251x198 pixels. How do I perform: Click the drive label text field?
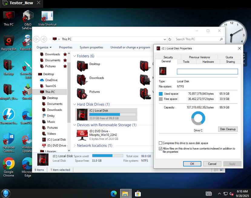[207, 72]
